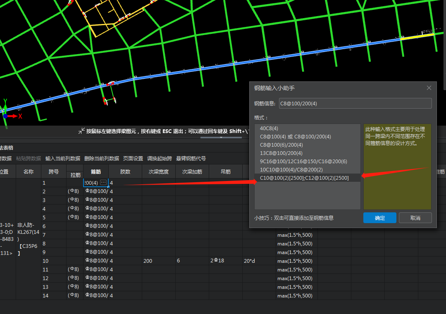Click 删除当前列数据 in table toolbar
The image size is (446, 314).
point(102,158)
